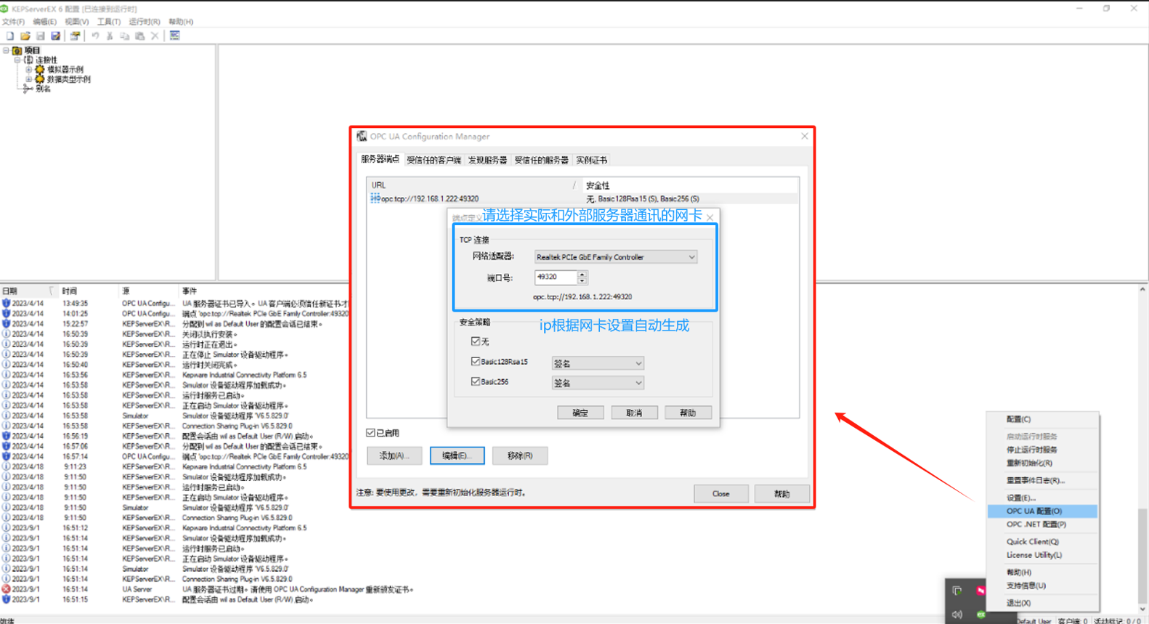Click the Open project folder icon
Viewport: 1149px width, 624px height.
[x=25, y=36]
